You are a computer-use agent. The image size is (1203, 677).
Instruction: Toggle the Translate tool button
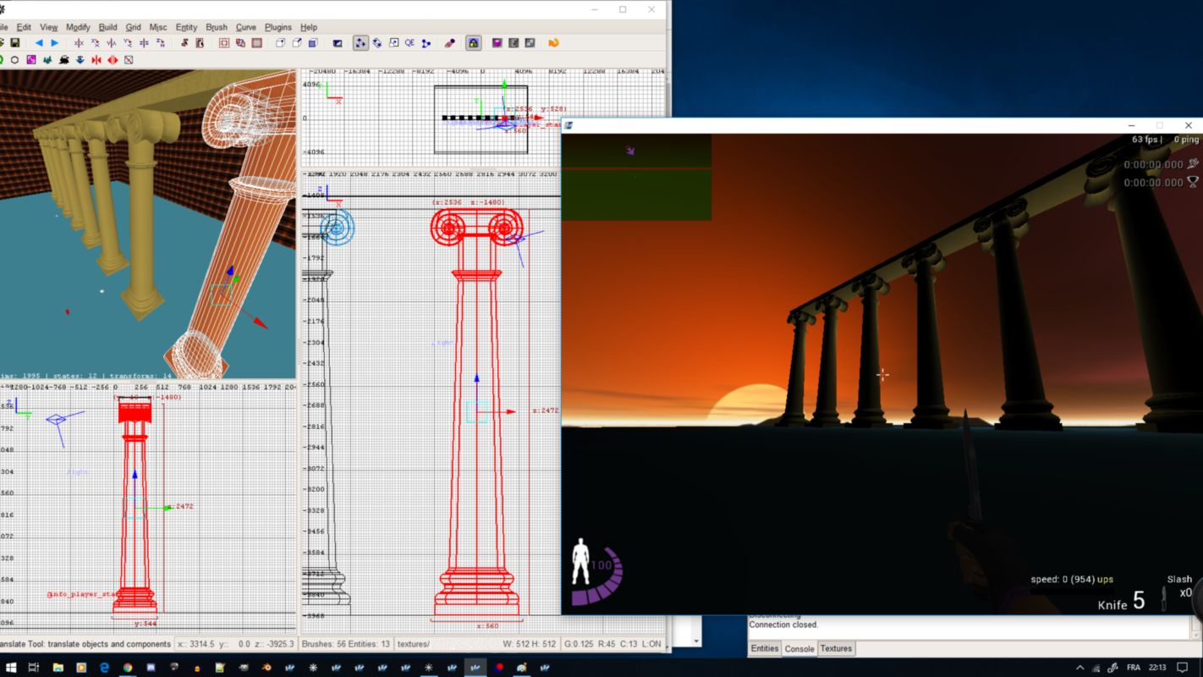click(361, 43)
